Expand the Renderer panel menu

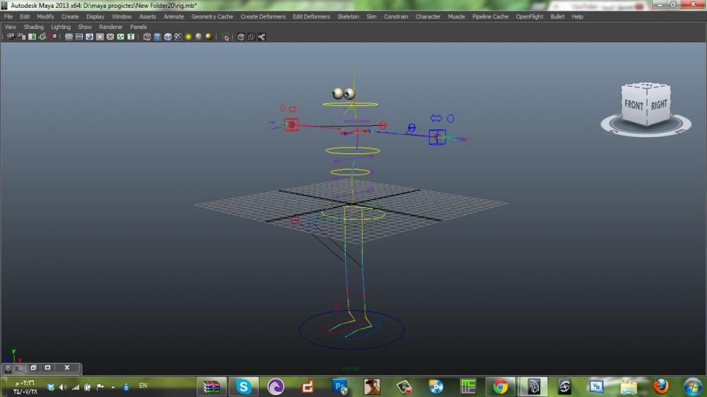tap(111, 27)
